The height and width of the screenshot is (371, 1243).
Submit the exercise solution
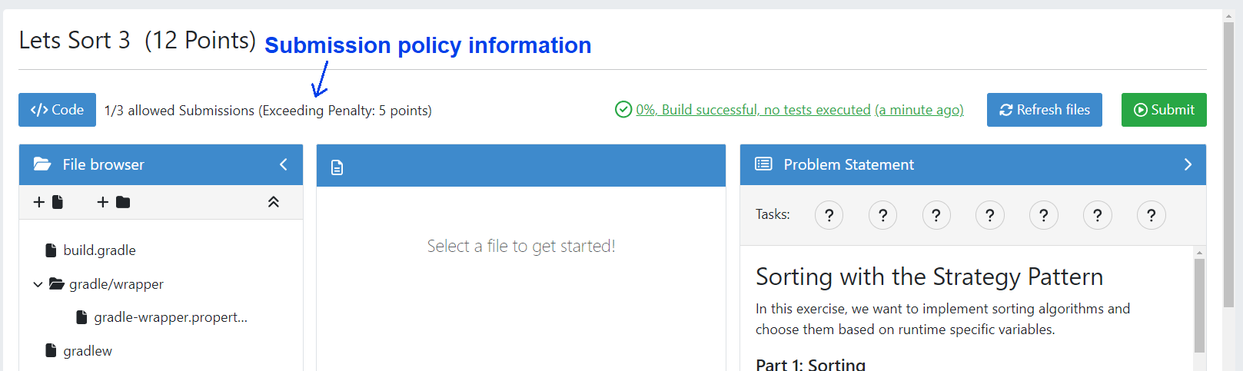click(x=1163, y=110)
